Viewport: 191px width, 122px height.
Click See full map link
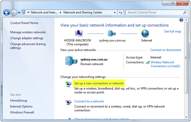point(172,32)
